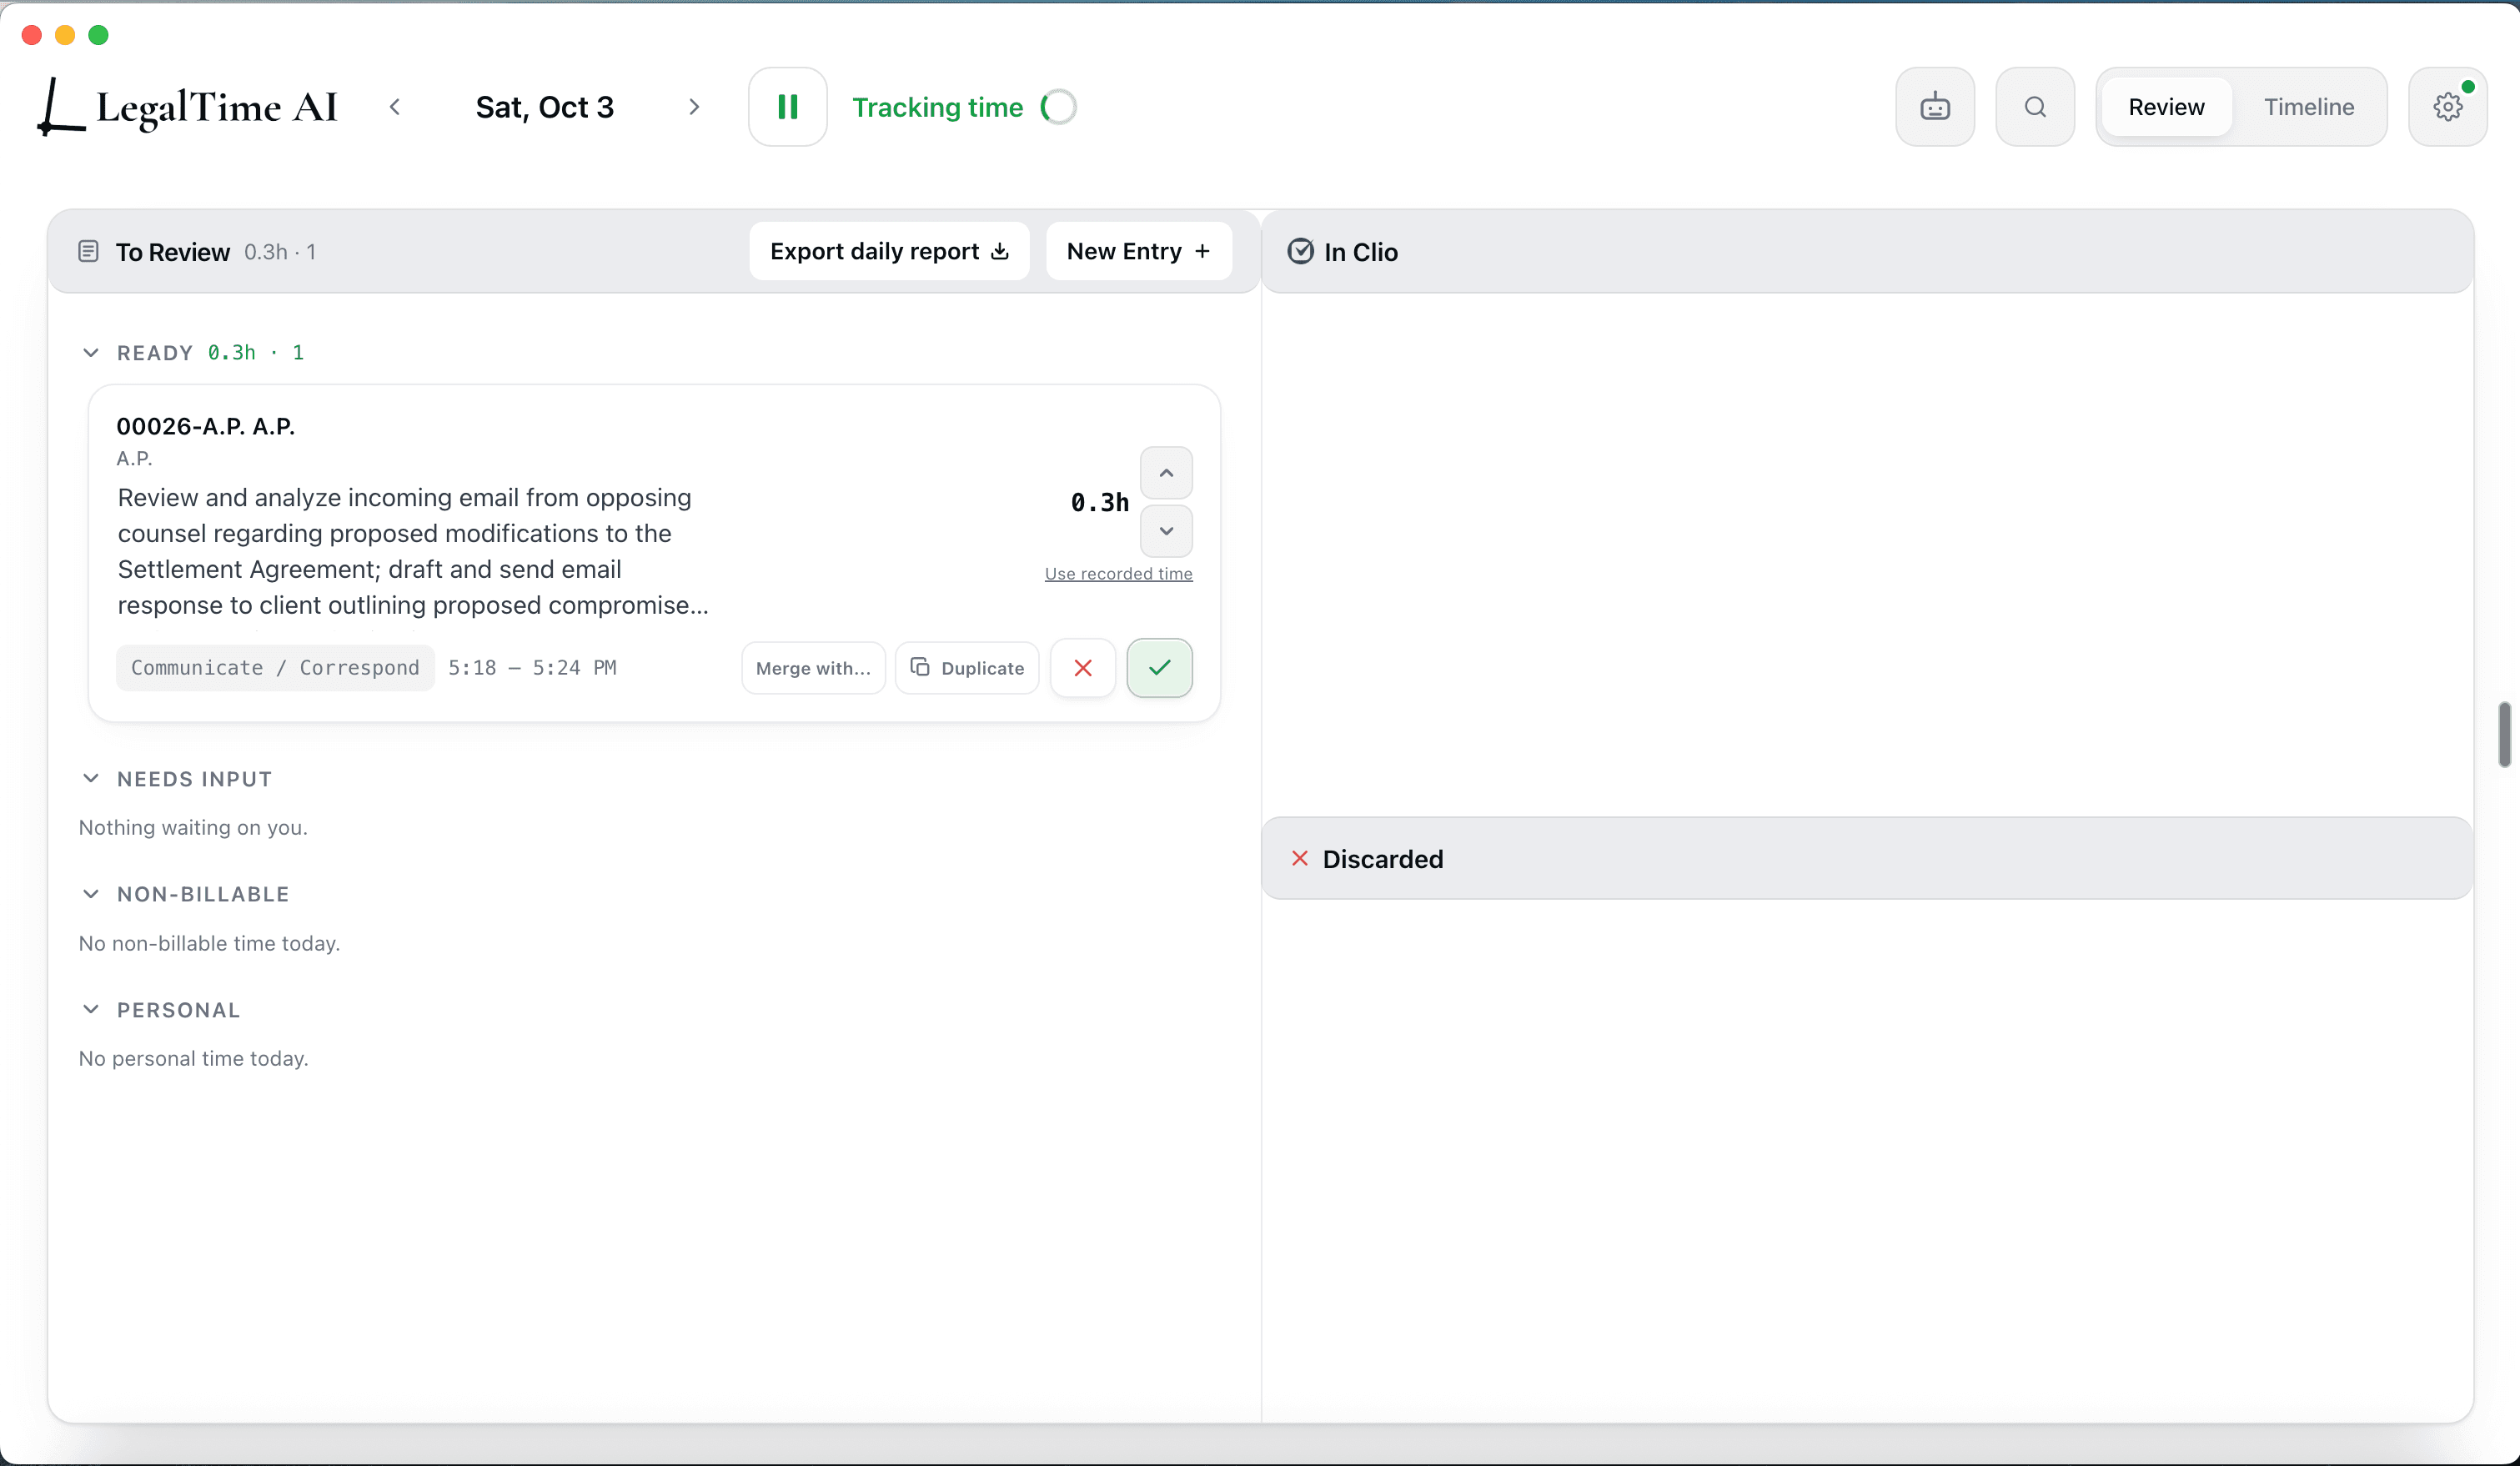The height and width of the screenshot is (1466, 2520).
Task: Increase entry time with up stepper
Action: pos(1166,473)
